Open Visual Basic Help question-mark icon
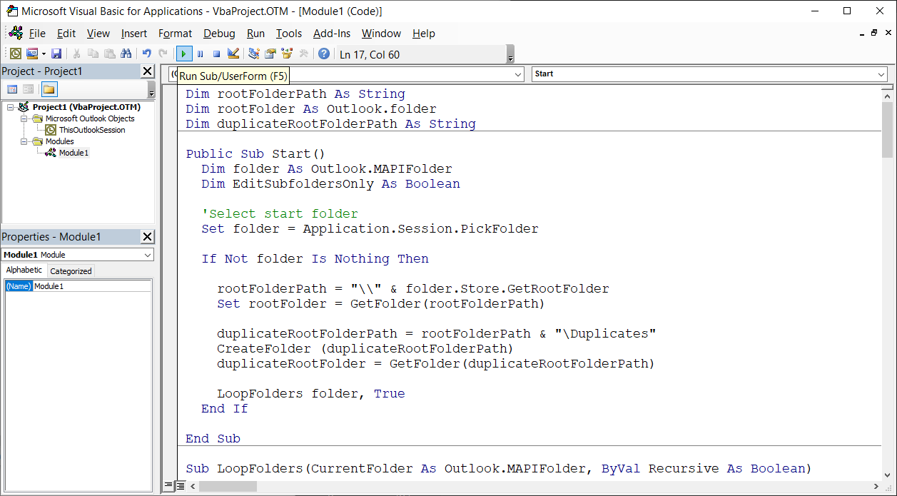Screen dimensions: 897x496 click(x=324, y=54)
